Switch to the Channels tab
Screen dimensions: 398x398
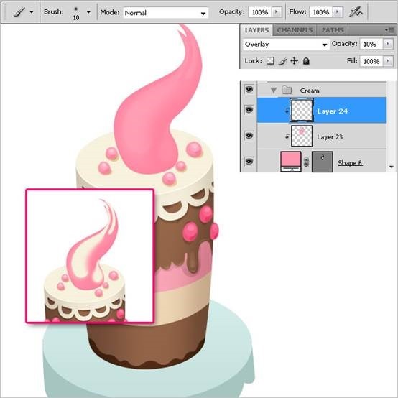295,30
